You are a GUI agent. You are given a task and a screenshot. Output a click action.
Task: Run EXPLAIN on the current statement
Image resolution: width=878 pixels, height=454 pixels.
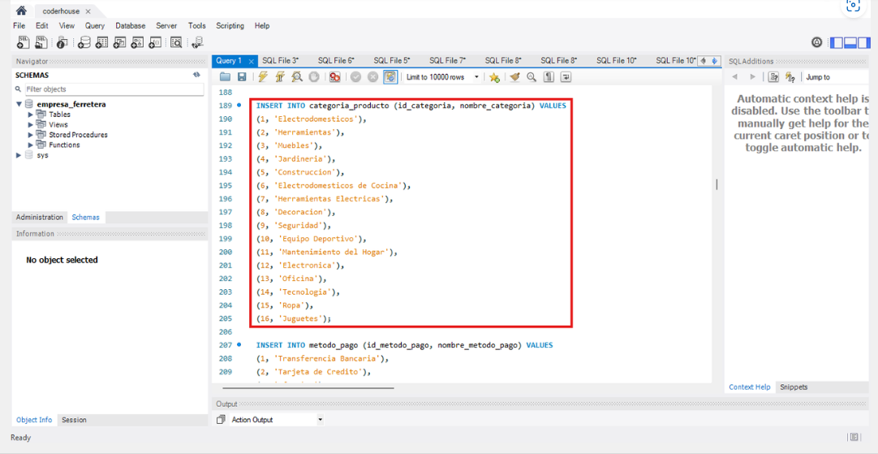[297, 77]
